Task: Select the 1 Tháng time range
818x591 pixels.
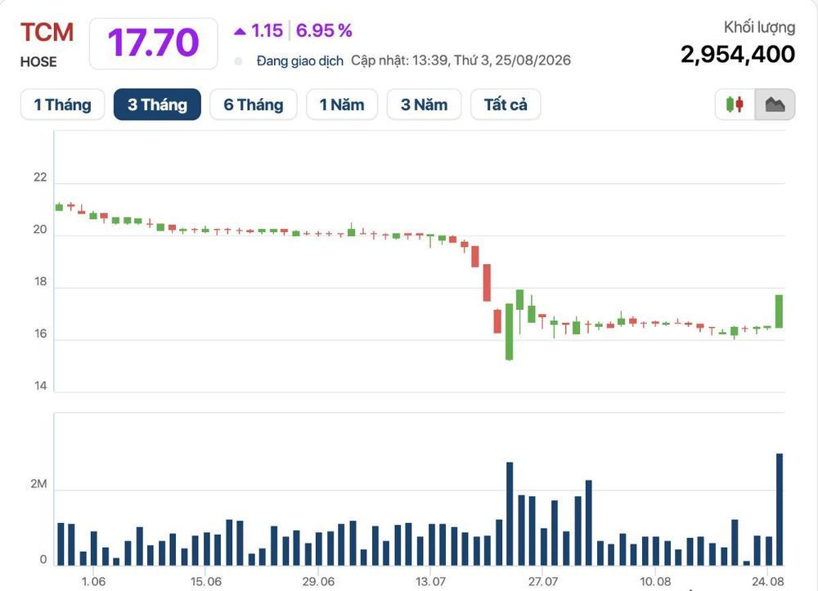Action: click(63, 105)
